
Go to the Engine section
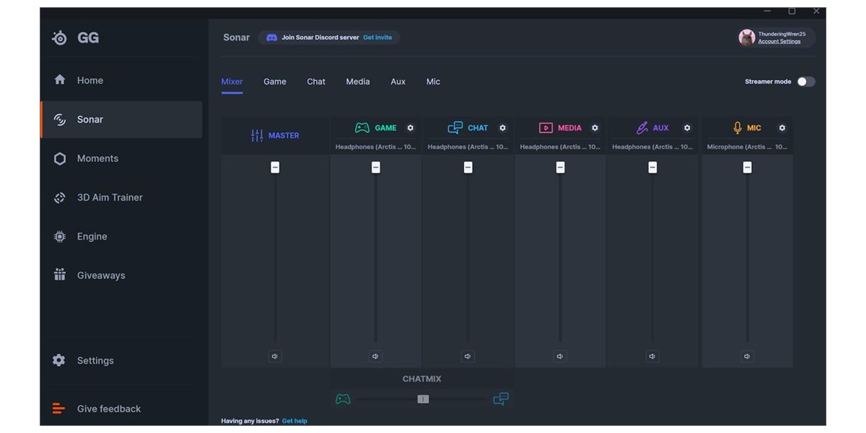[121, 236]
